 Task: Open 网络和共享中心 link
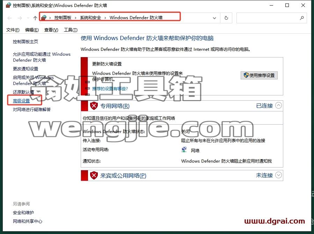[28, 221]
